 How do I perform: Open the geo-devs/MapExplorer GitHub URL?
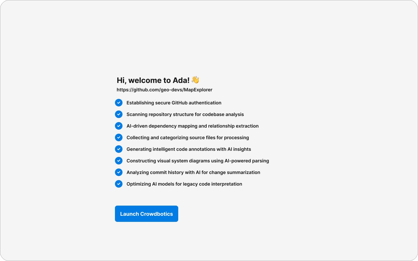tap(165, 90)
